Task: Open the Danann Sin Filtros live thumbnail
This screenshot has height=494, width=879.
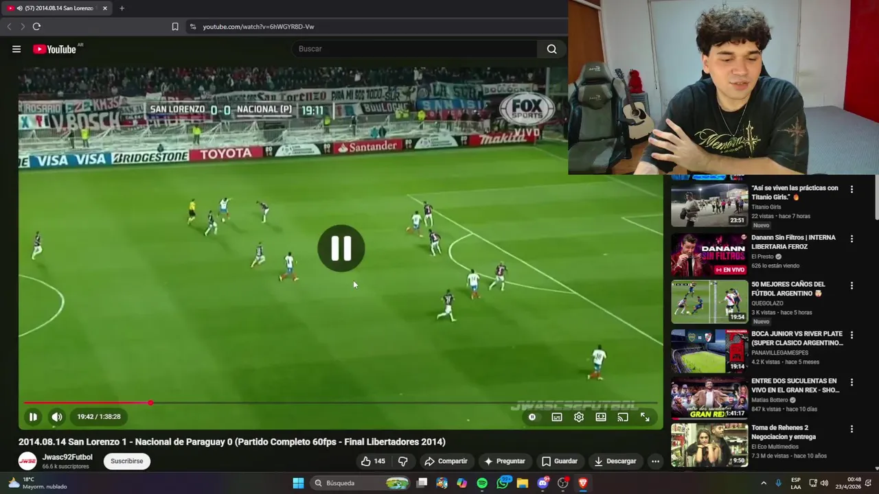Action: [x=709, y=255]
